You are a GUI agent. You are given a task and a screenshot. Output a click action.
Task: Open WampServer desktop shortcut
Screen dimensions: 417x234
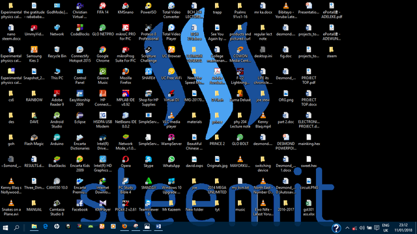click(x=171, y=140)
